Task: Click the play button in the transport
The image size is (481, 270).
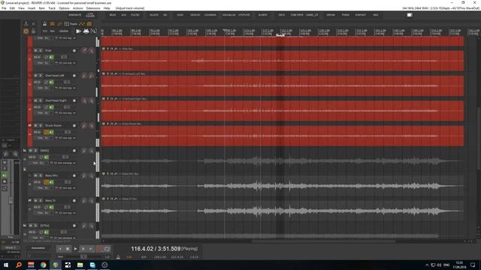Action: (x=75, y=249)
